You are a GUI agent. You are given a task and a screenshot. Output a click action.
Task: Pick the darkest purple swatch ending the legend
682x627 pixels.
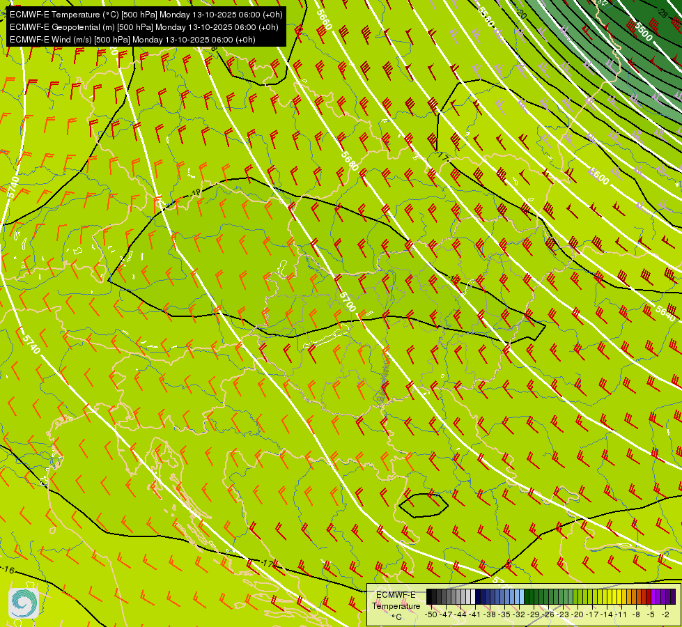tap(673, 596)
